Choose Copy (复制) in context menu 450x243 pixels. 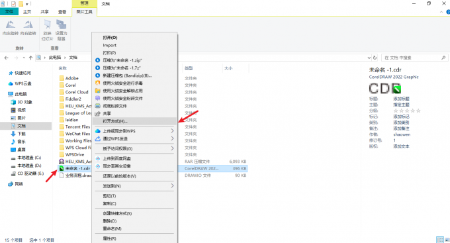click(134, 203)
